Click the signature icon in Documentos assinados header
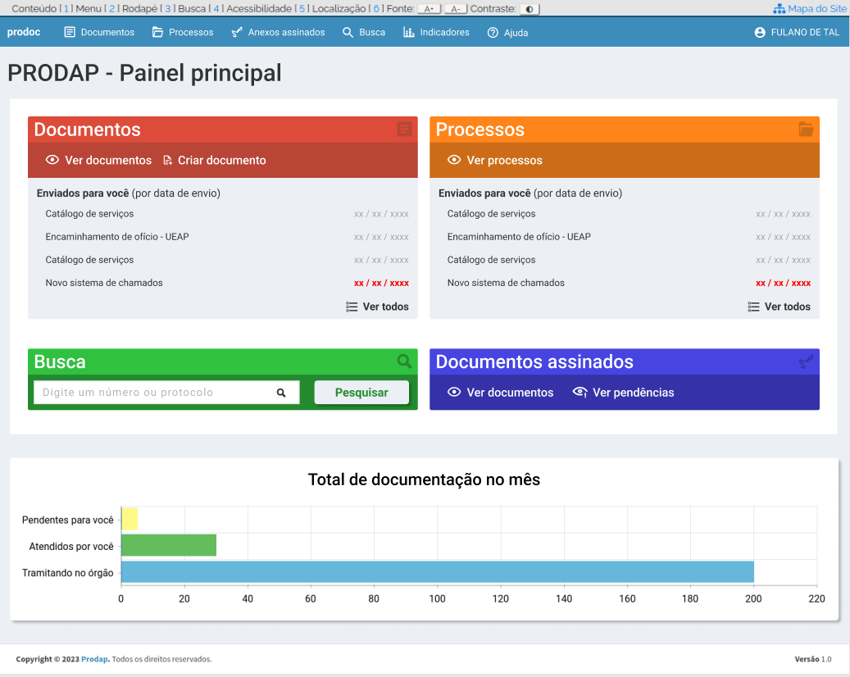Image resolution: width=850 pixels, height=677 pixels. click(806, 361)
